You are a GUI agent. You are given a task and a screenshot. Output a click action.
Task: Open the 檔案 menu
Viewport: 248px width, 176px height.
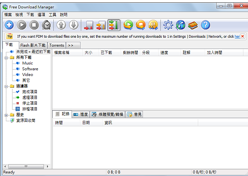click(x=8, y=15)
